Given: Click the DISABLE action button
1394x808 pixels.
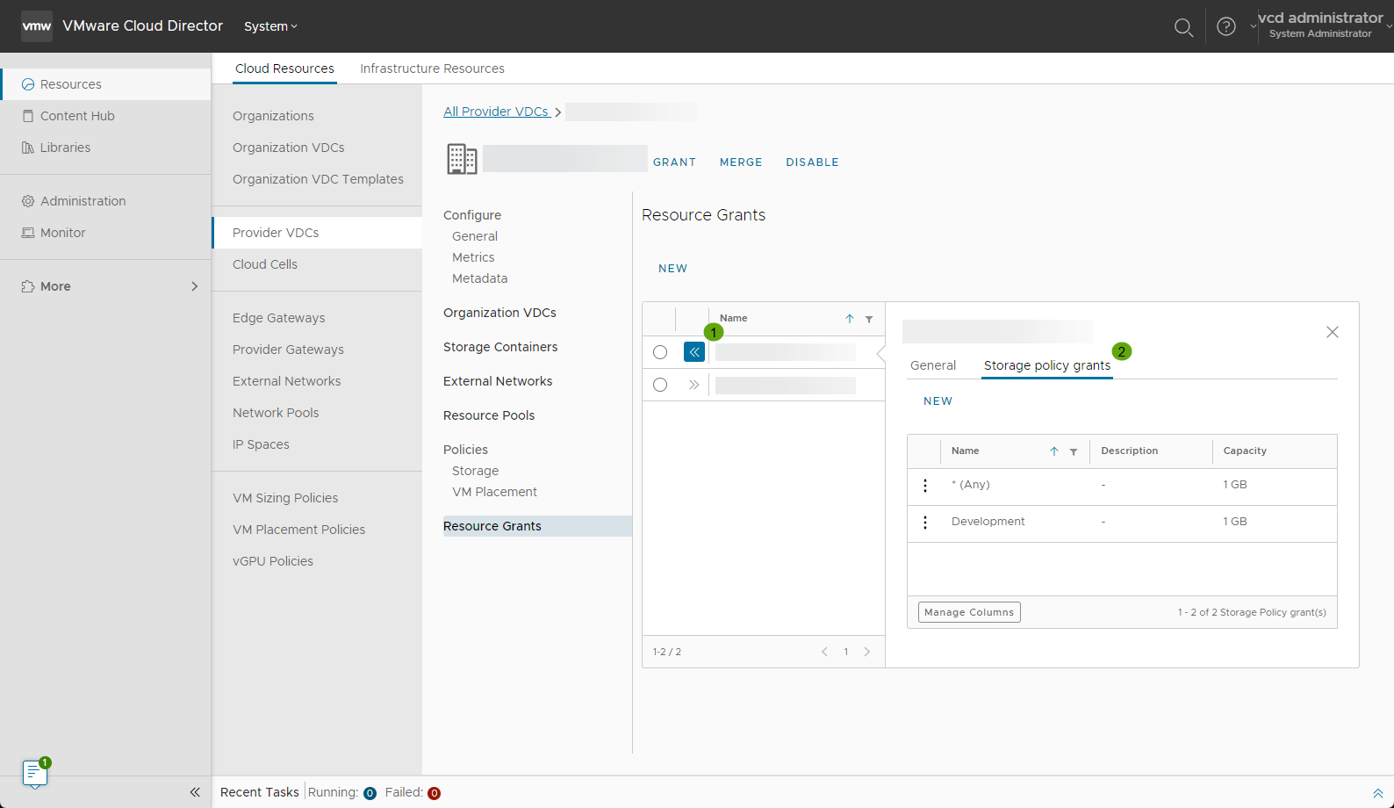Looking at the screenshot, I should tap(812, 162).
